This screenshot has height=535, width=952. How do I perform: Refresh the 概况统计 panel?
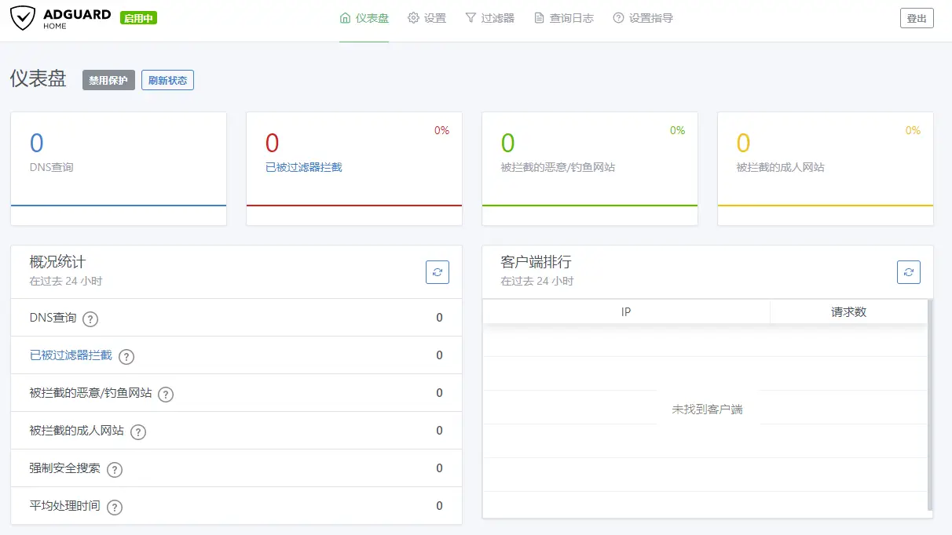(x=438, y=272)
